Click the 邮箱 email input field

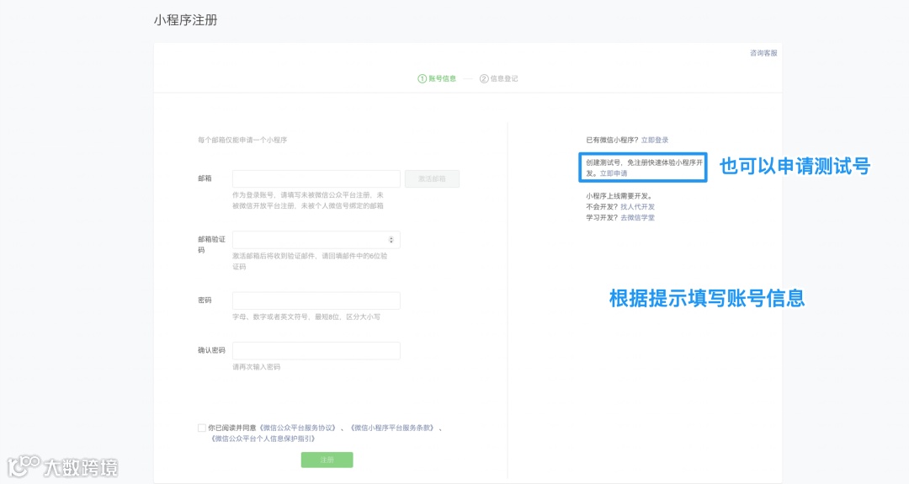pyautogui.click(x=316, y=178)
